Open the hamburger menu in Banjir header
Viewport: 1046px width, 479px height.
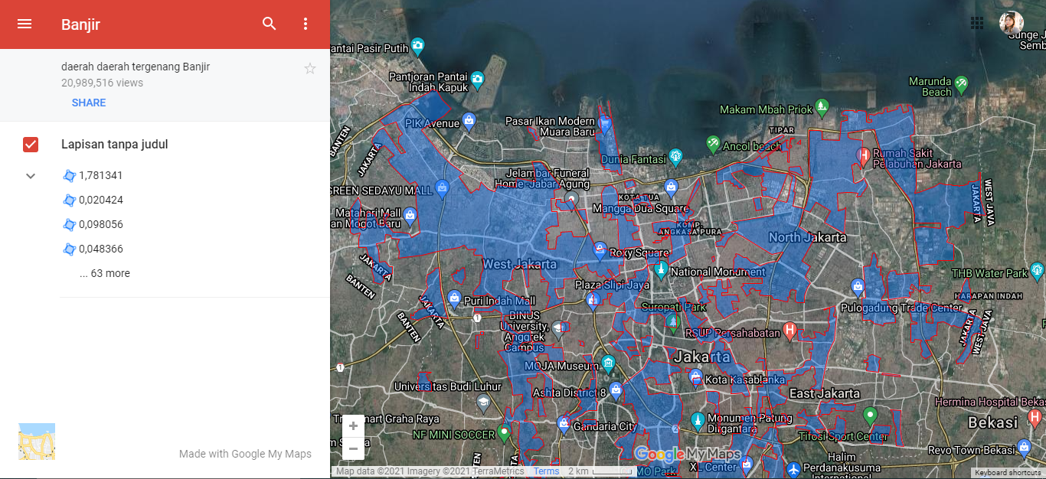(25, 24)
